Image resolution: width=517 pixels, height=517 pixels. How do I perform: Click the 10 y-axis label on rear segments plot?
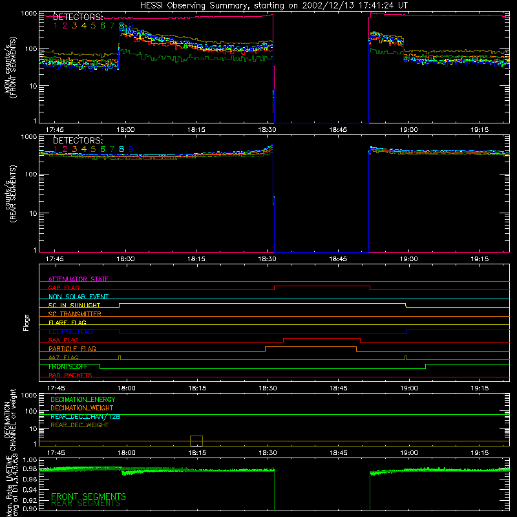33,213
